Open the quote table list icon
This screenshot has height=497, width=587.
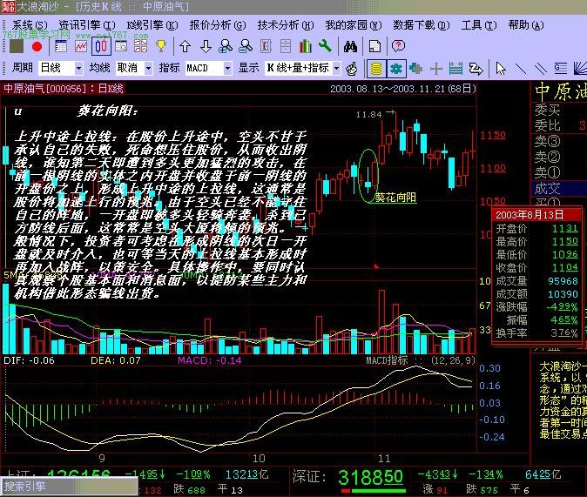[61, 46]
